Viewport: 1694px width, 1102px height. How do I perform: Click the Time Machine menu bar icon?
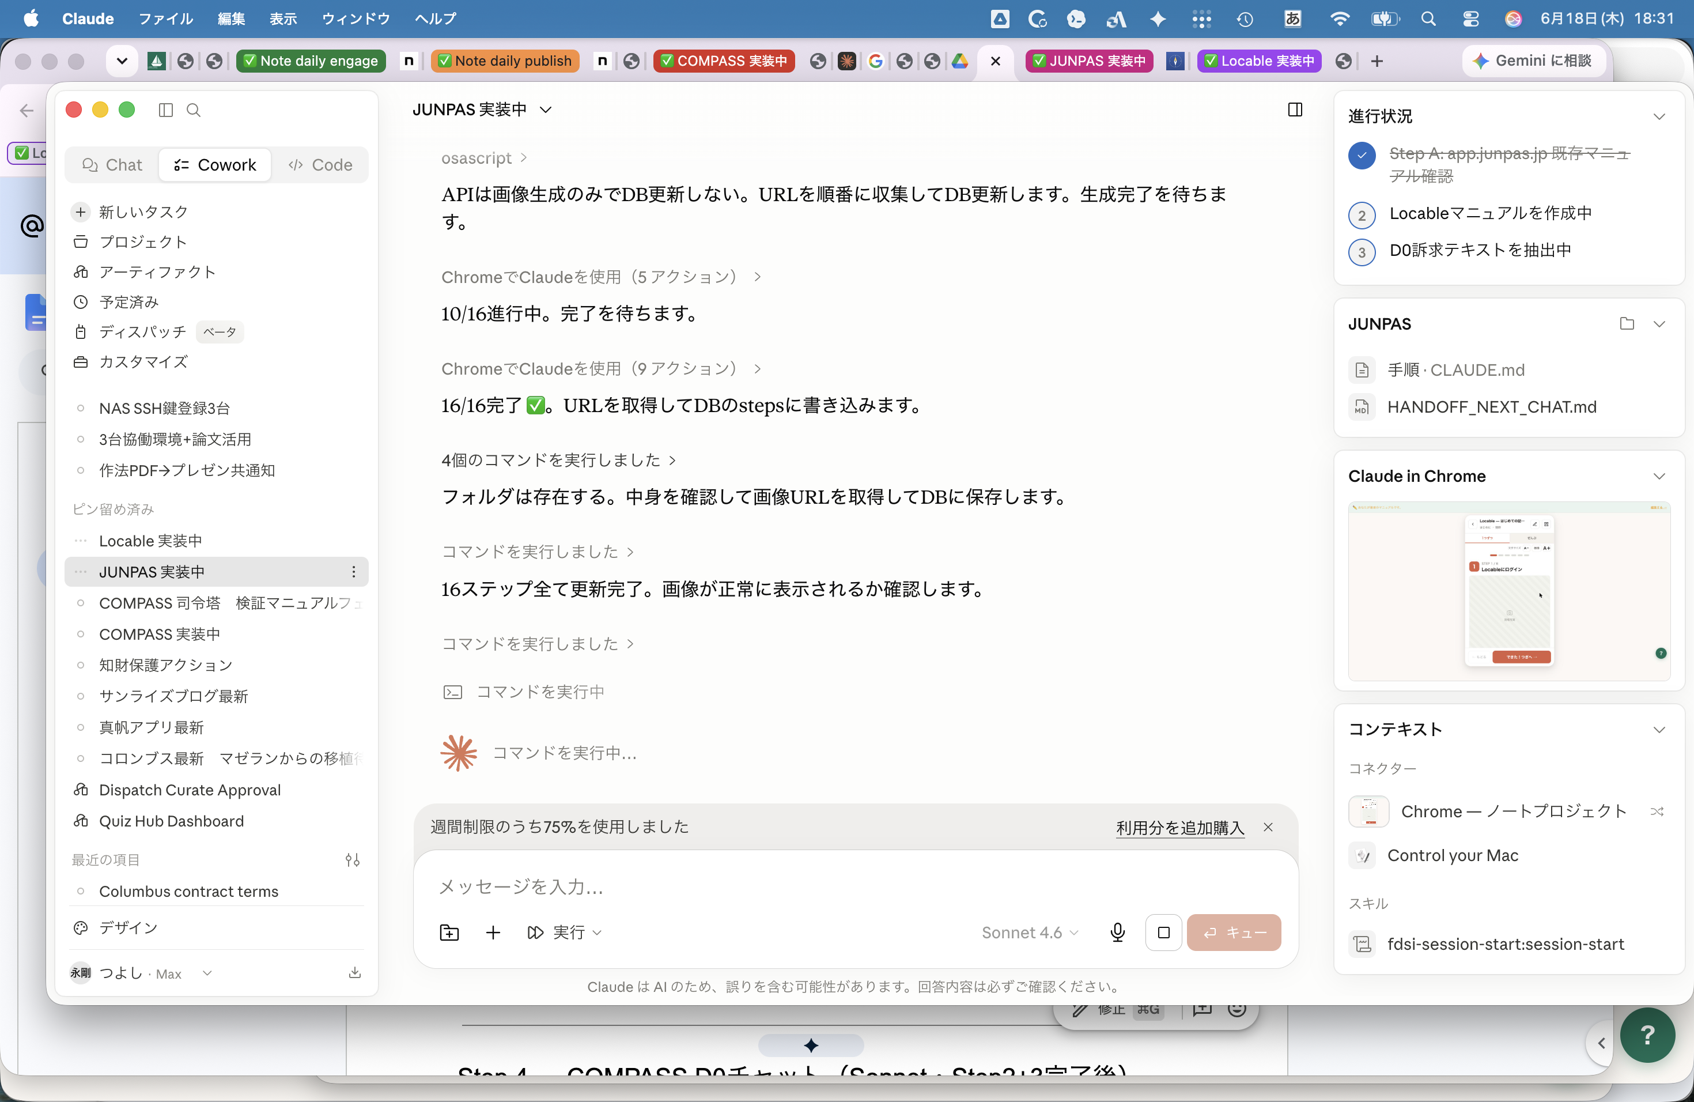[1244, 18]
